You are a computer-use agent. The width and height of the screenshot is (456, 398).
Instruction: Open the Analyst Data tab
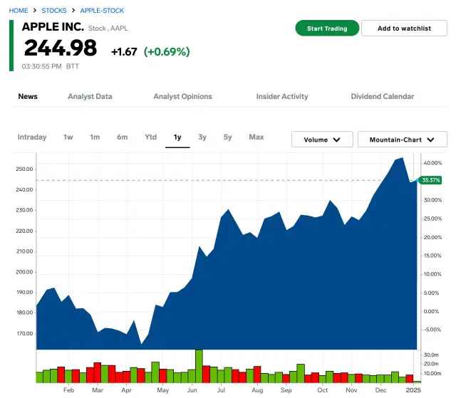pos(90,97)
